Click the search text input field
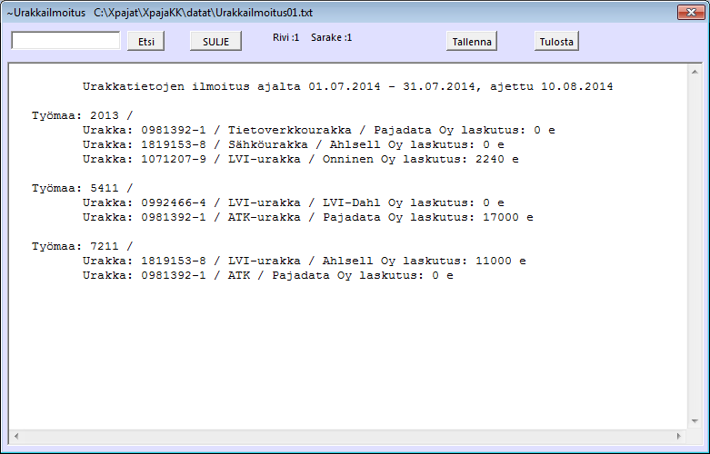 pyautogui.click(x=65, y=41)
